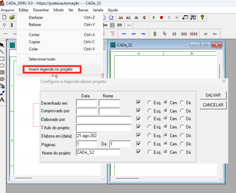Toggle the Comprovado por checkbox

138,111
